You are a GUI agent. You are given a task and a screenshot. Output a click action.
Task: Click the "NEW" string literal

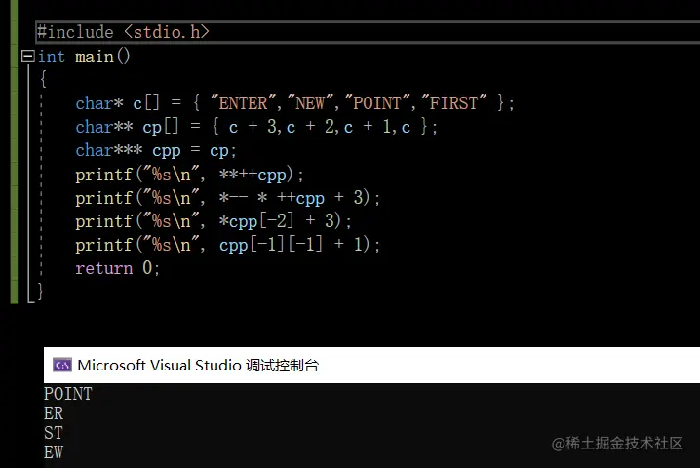310,102
